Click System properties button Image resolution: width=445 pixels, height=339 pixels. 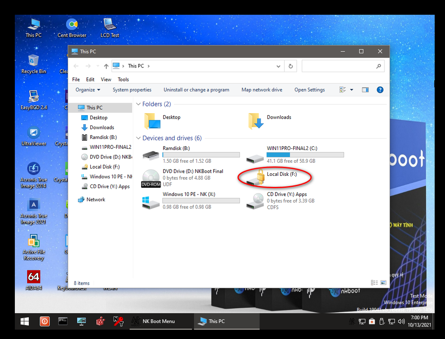[x=132, y=90]
